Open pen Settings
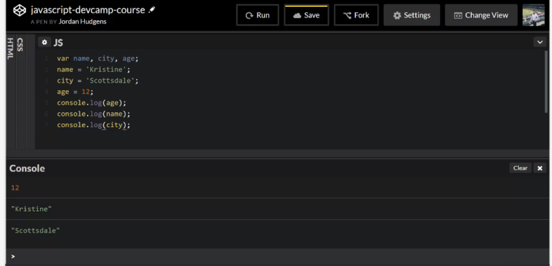Viewport: 552px width, 266px height. click(411, 15)
